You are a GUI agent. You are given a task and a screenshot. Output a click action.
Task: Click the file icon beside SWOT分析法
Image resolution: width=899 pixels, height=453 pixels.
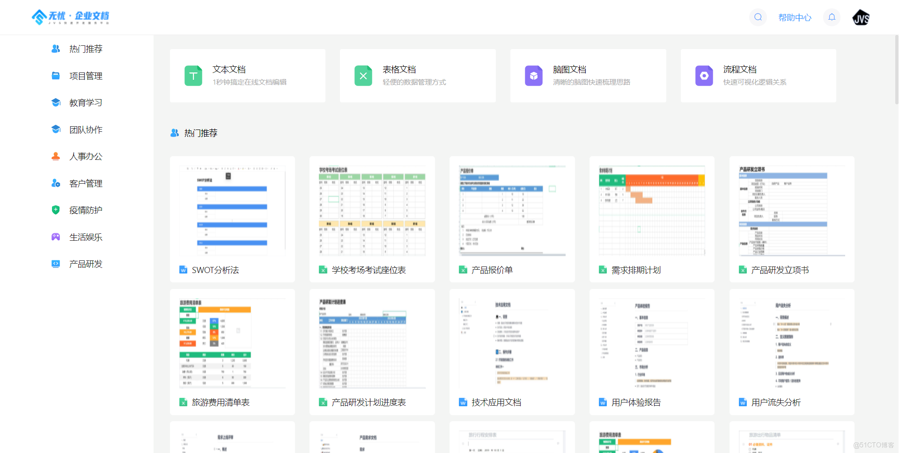click(x=184, y=270)
